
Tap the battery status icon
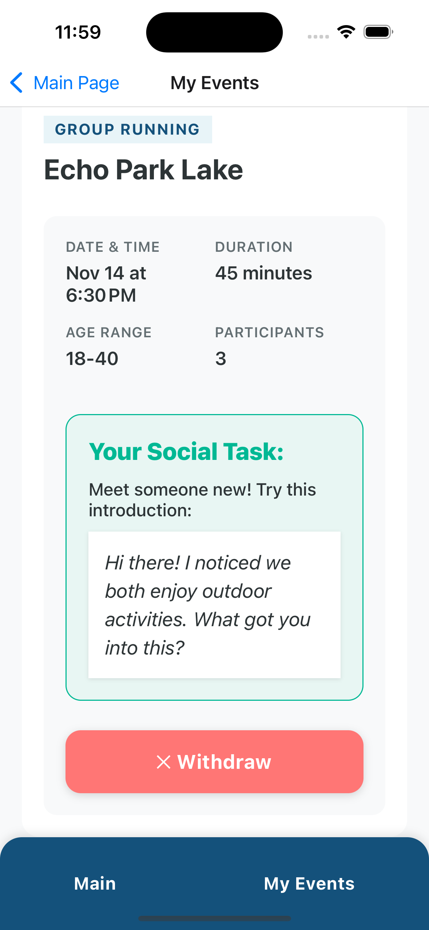tap(378, 32)
